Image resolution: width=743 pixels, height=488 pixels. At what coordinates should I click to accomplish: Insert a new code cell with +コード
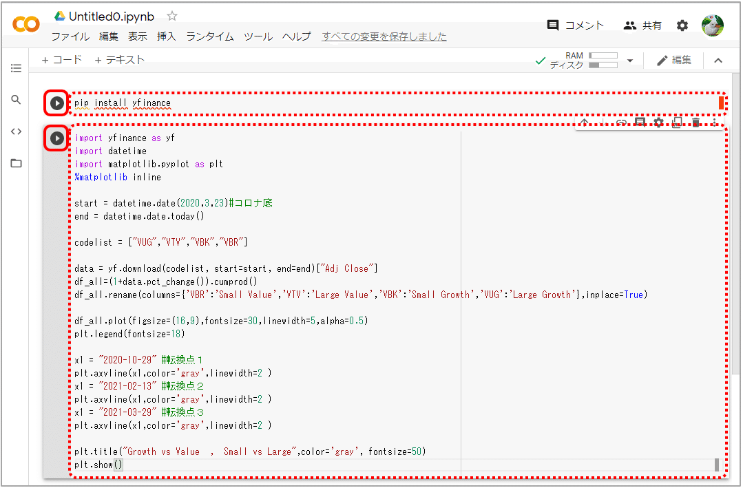point(62,59)
